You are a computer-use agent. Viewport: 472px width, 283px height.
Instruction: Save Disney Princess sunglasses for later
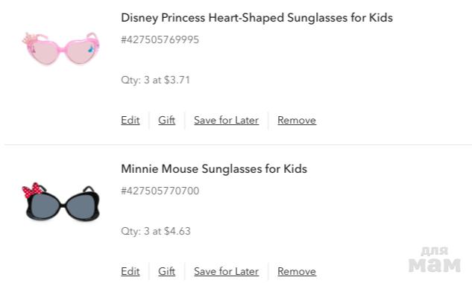(x=227, y=120)
